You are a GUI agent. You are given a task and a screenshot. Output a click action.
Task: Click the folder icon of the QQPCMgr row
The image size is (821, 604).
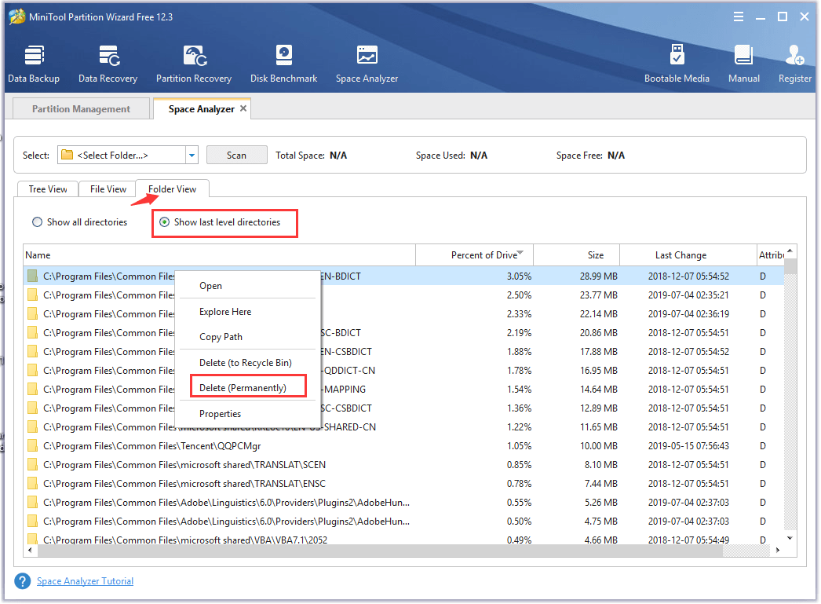[x=32, y=446]
